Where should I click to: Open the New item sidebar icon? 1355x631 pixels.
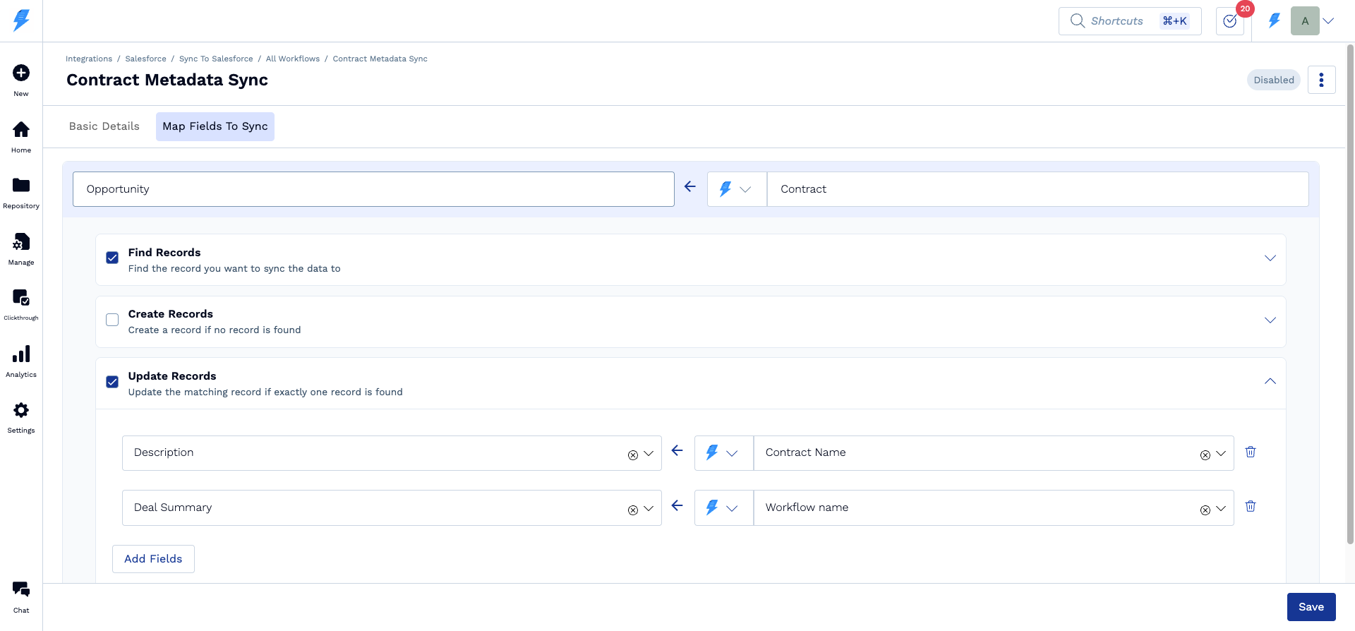point(21,73)
